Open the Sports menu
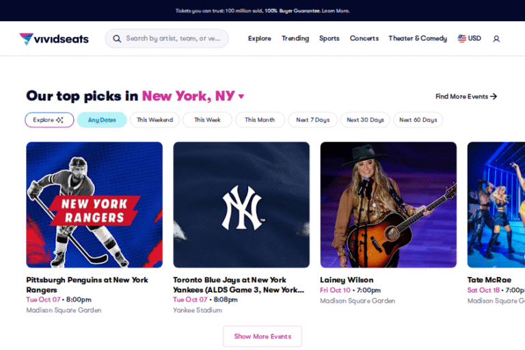 [329, 38]
